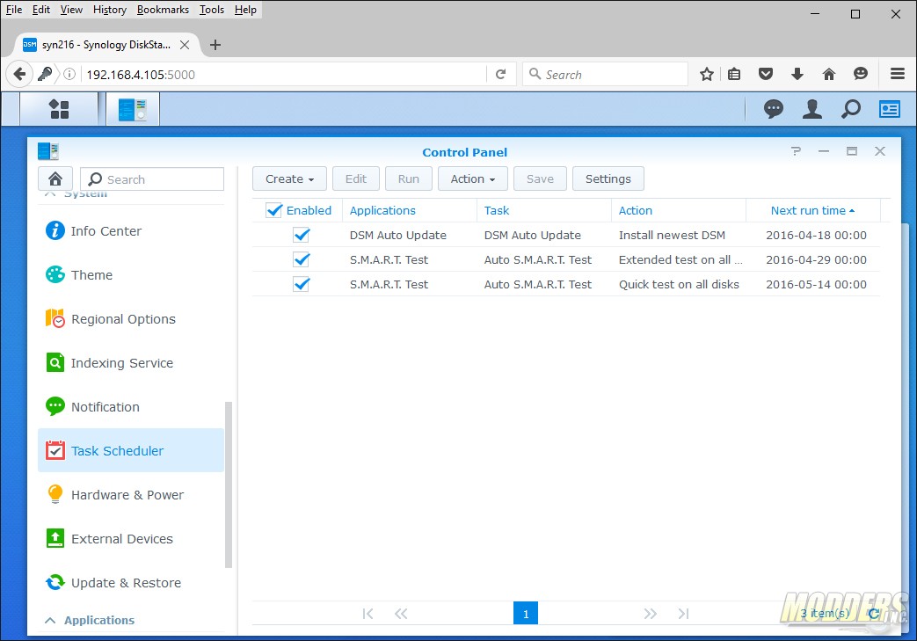Show Firefox bookmarks list icon
This screenshot has width=917, height=641.
click(734, 74)
